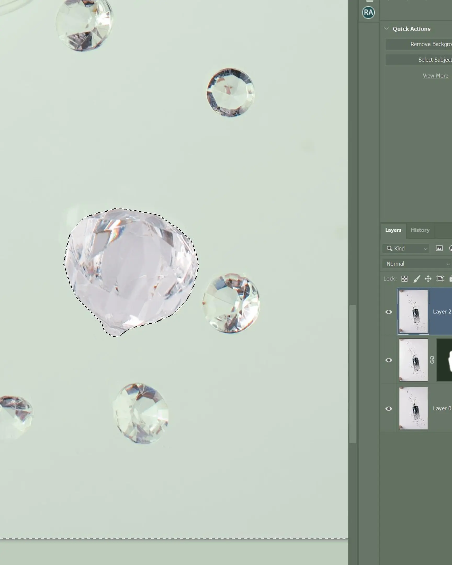Click the Filter for pixel layers icon
The image size is (452, 565).
pyautogui.click(x=439, y=248)
